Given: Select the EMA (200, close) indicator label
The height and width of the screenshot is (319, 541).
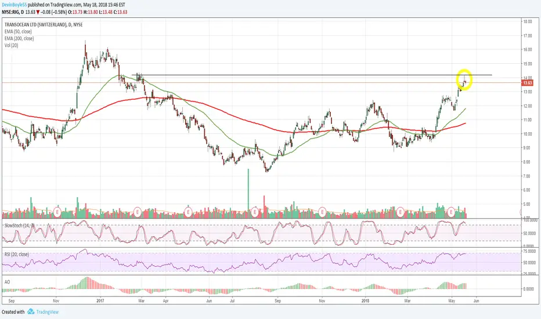Looking at the screenshot, I should click(19, 39).
